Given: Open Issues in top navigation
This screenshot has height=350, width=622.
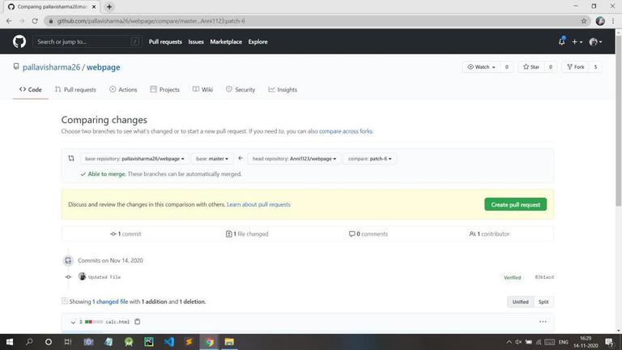Looking at the screenshot, I should coord(196,41).
